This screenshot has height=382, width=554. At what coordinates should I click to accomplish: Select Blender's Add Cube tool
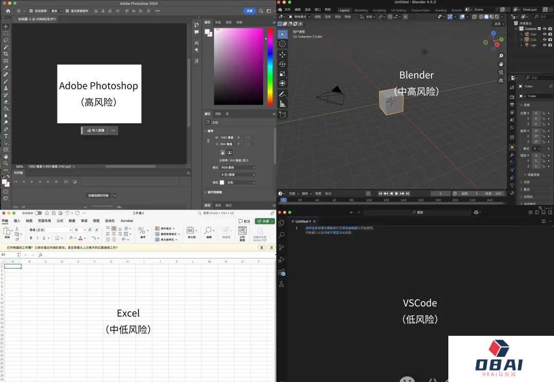click(x=282, y=114)
